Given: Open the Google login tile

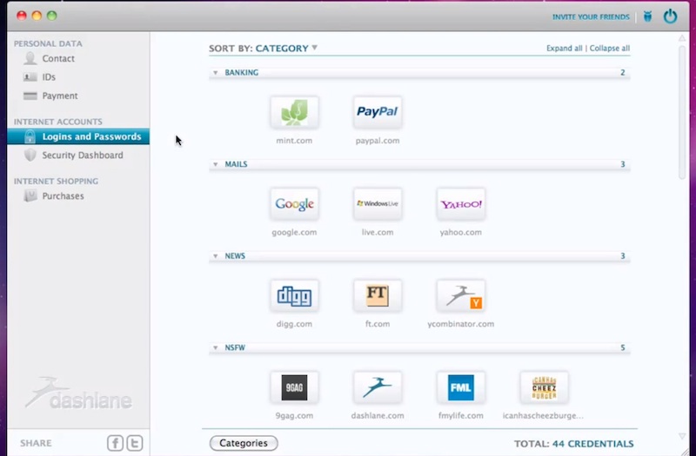Looking at the screenshot, I should pyautogui.click(x=294, y=204).
